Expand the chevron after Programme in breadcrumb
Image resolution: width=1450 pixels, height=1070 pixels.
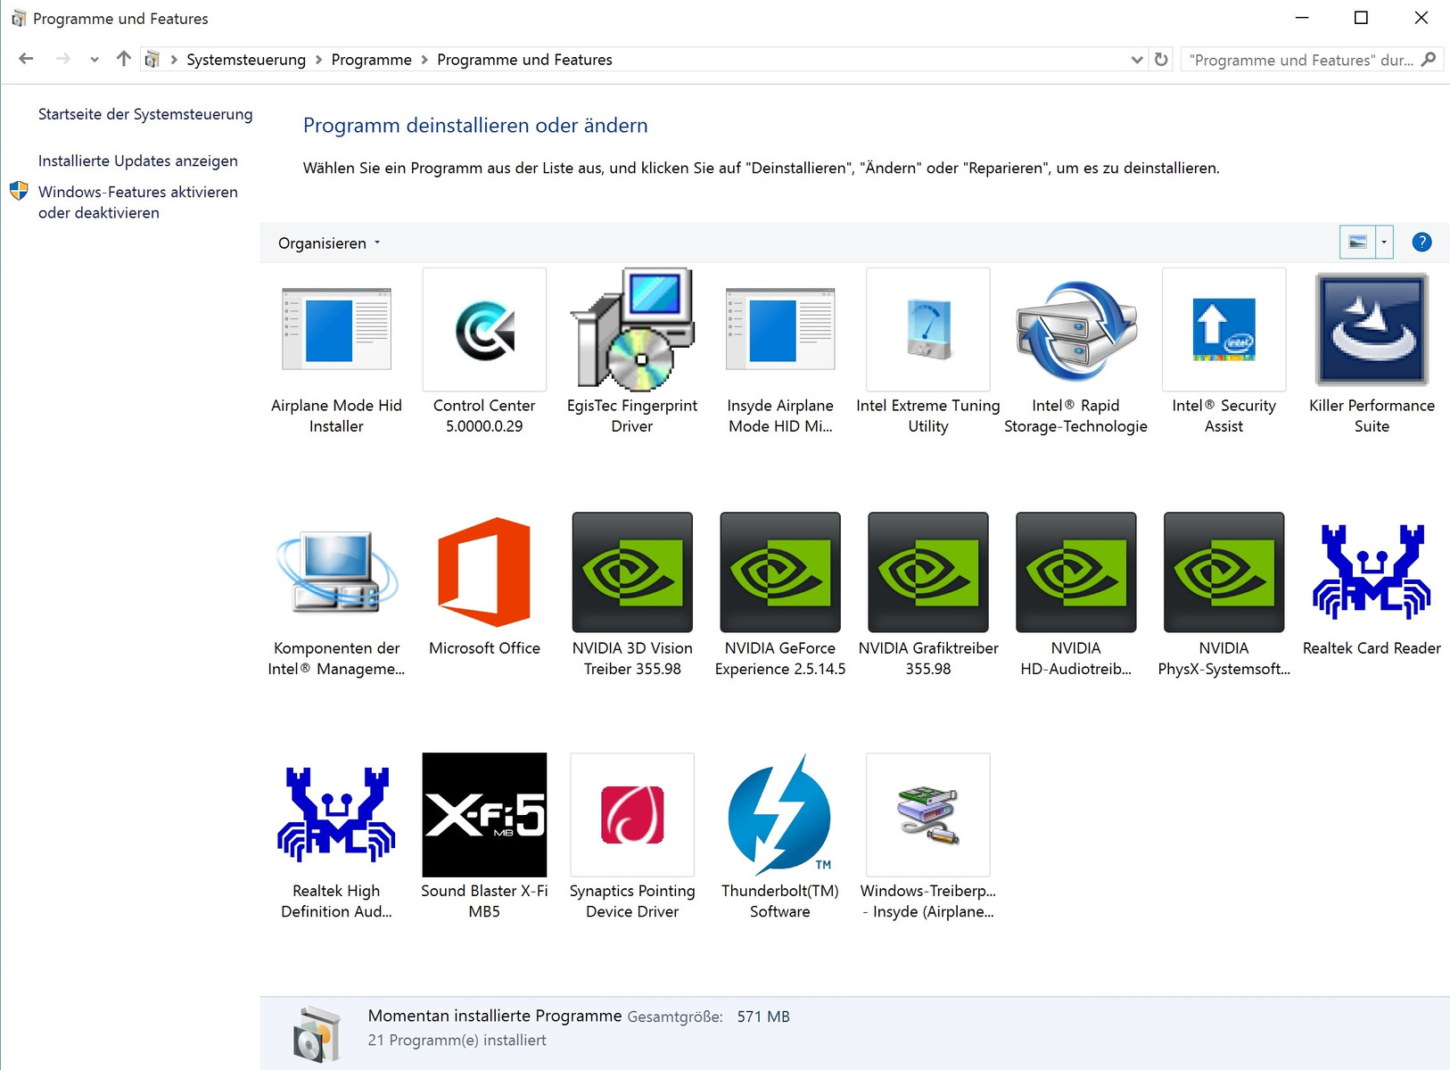[424, 60]
